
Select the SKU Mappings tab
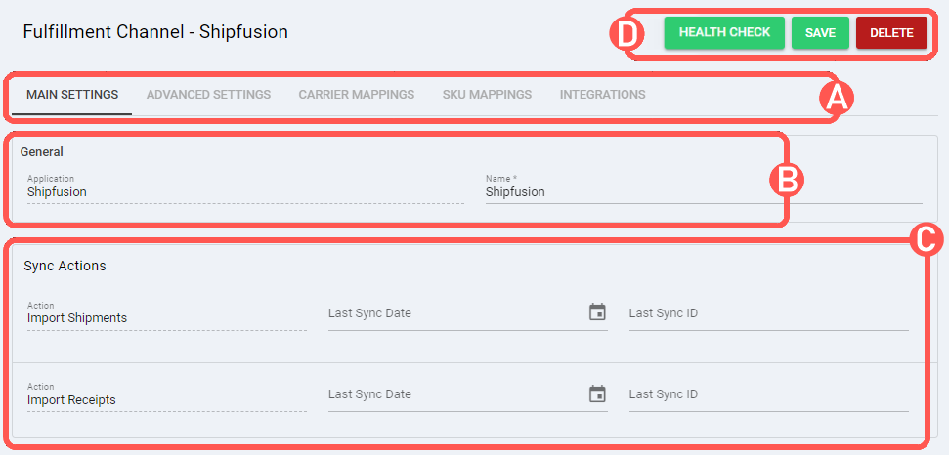click(487, 95)
